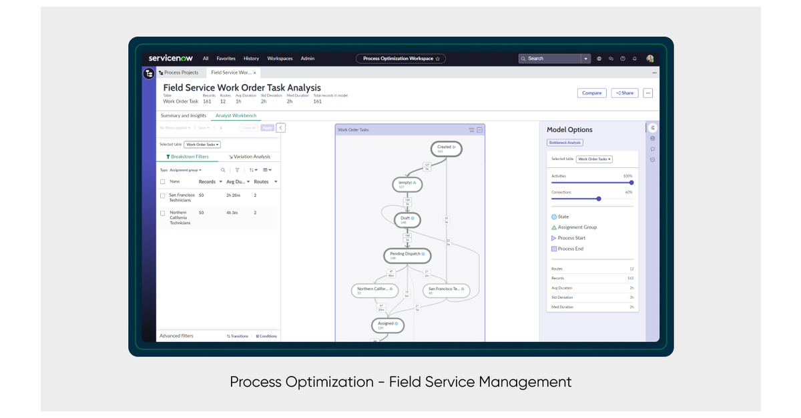This screenshot has height=418, width=801.
Task: Click the help icon in the ServiceNow header
Action: (622, 59)
